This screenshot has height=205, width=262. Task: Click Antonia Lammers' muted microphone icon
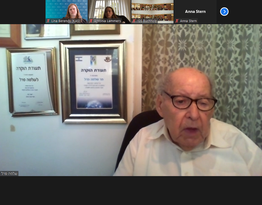91,21
